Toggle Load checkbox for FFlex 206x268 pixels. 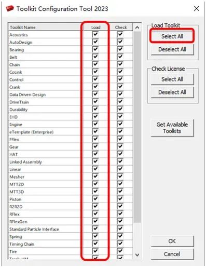coord(95,139)
